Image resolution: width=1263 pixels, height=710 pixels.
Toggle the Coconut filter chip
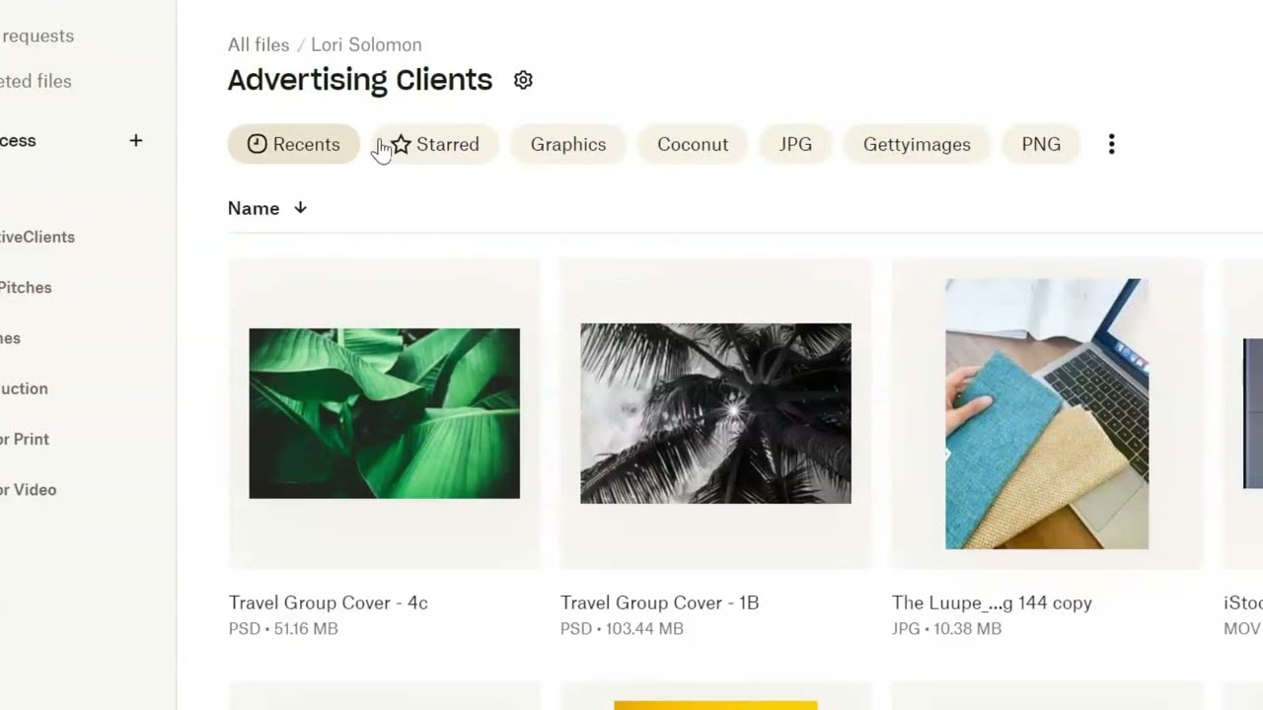pyautogui.click(x=693, y=144)
